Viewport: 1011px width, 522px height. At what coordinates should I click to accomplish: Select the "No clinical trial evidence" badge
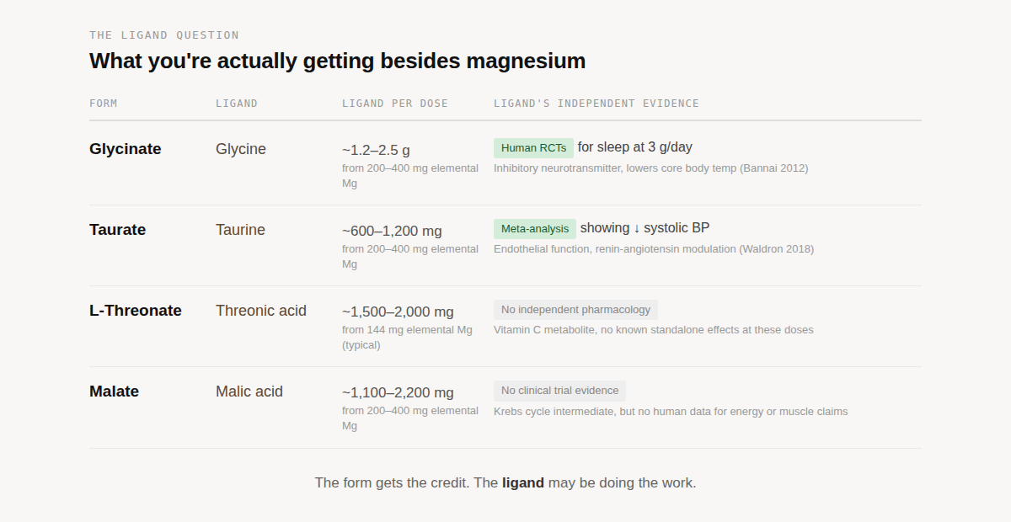pyautogui.click(x=559, y=391)
